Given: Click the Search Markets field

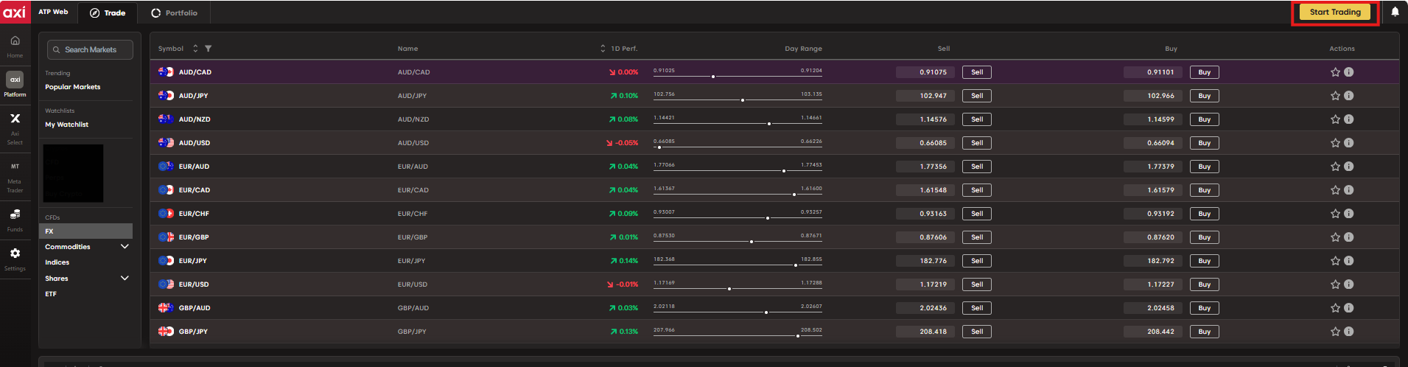Looking at the screenshot, I should click(x=91, y=49).
